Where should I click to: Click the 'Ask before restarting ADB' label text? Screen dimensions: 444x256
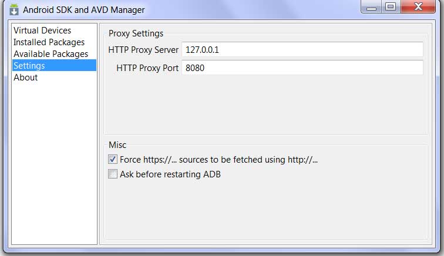point(170,174)
